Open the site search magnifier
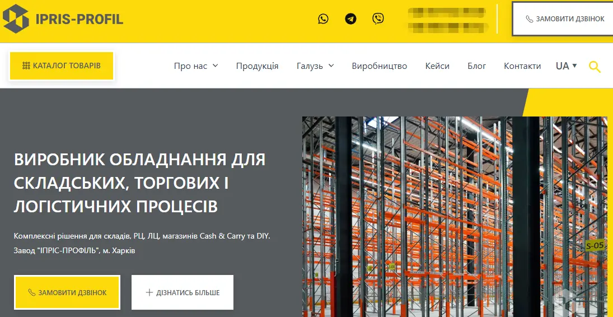This screenshot has width=613, height=317. (595, 67)
